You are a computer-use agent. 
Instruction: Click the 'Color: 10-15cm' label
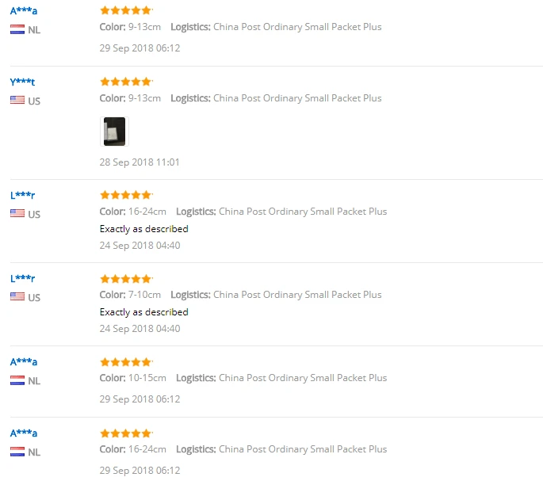tap(132, 378)
